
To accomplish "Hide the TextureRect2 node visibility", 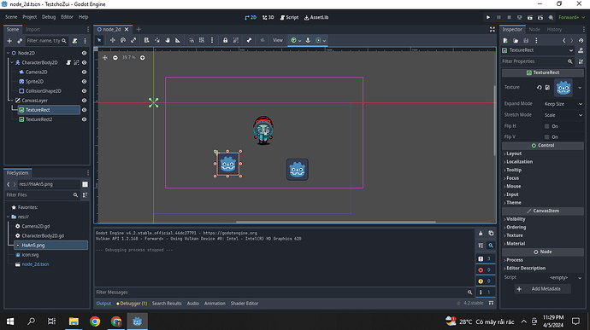I will click(85, 119).
